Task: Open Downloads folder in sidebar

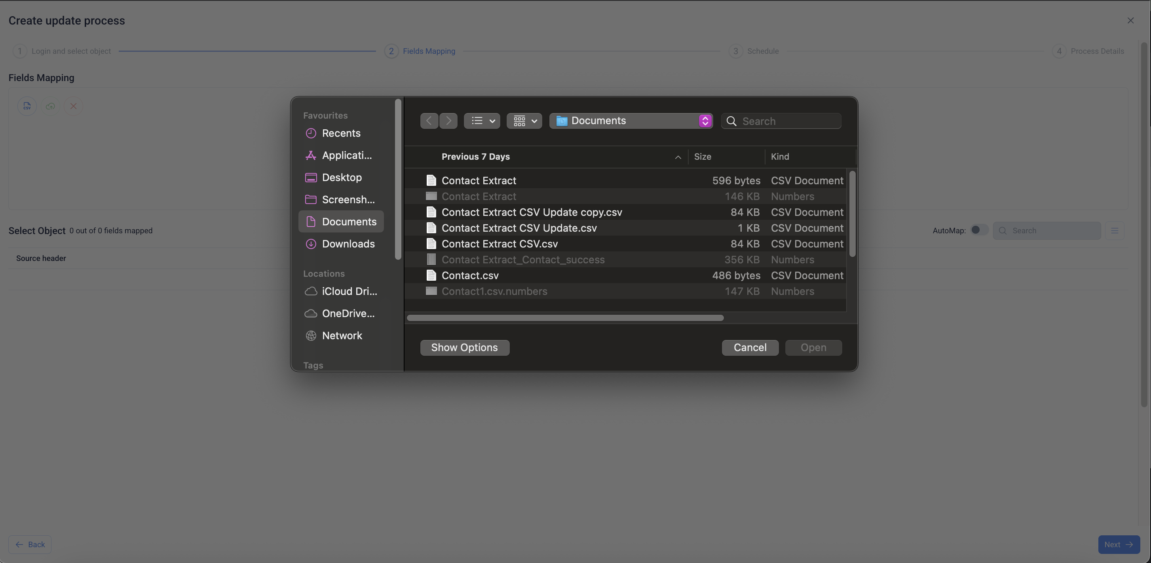Action: click(348, 244)
